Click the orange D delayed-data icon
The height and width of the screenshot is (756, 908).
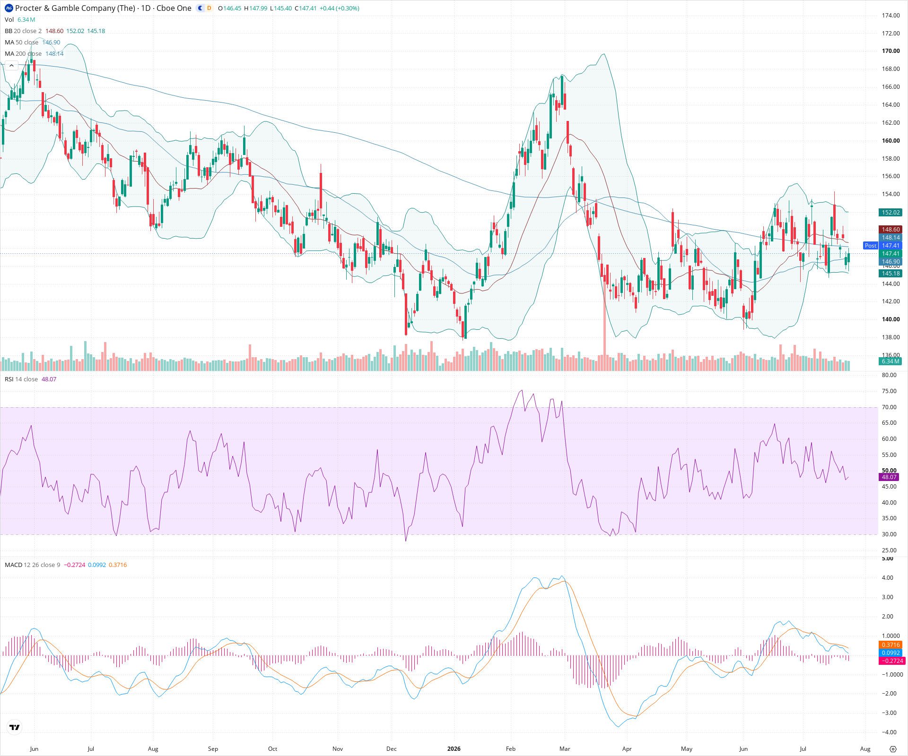click(x=209, y=8)
